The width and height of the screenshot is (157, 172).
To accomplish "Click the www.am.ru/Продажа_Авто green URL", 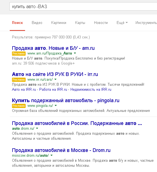I will [x=50, y=53].
